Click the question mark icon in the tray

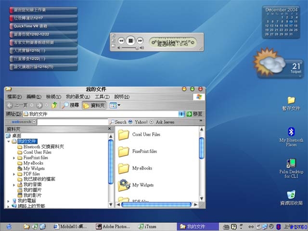[x=233, y=227]
